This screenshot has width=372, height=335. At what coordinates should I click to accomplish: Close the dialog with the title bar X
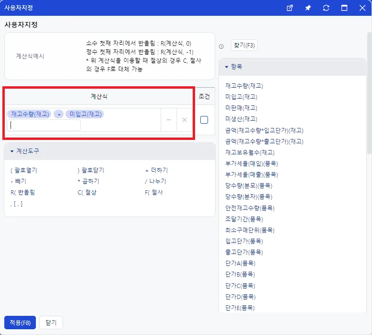pos(362,8)
